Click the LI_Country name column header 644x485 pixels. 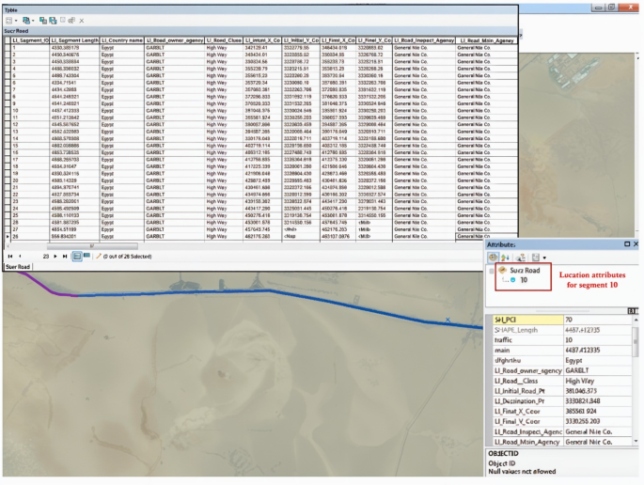point(121,40)
